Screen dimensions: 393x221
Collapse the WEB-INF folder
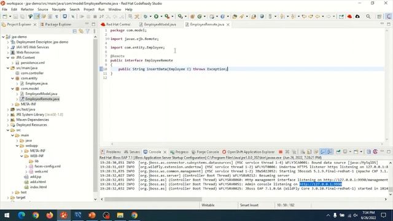22,156
